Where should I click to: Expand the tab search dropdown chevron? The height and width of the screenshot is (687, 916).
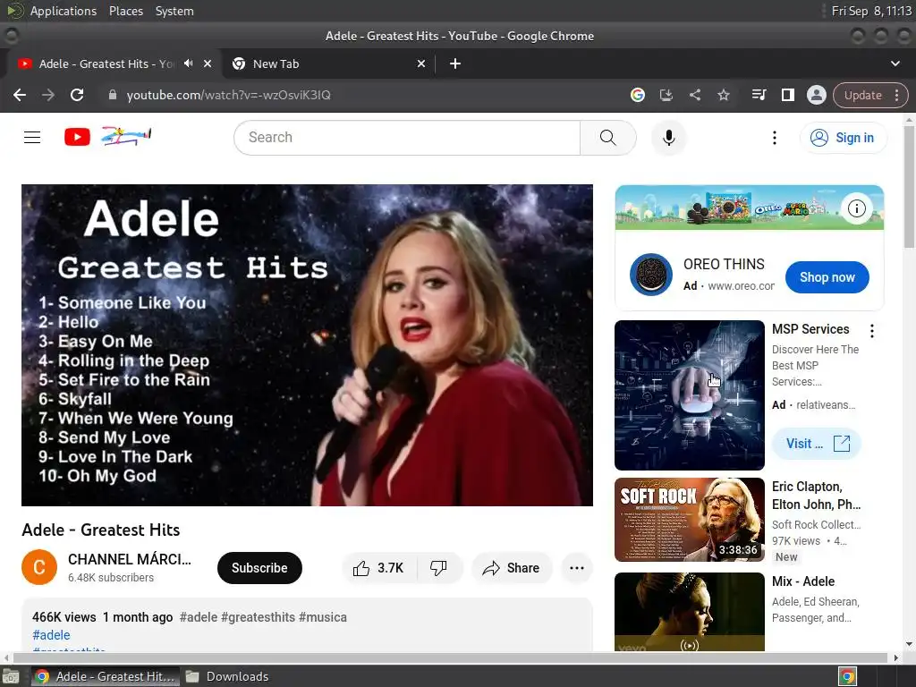tap(895, 64)
